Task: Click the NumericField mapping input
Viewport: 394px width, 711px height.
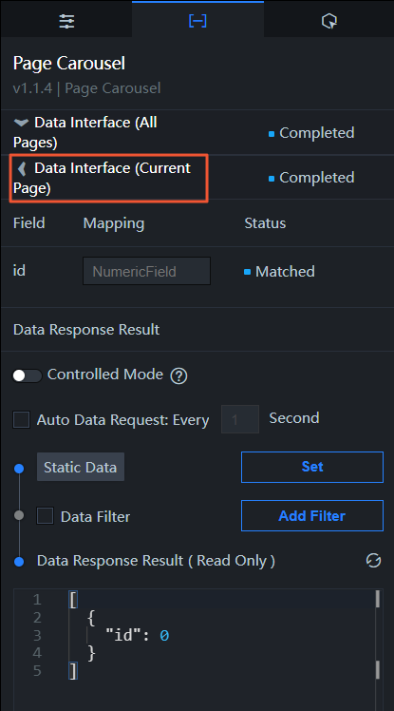Action: 146,271
